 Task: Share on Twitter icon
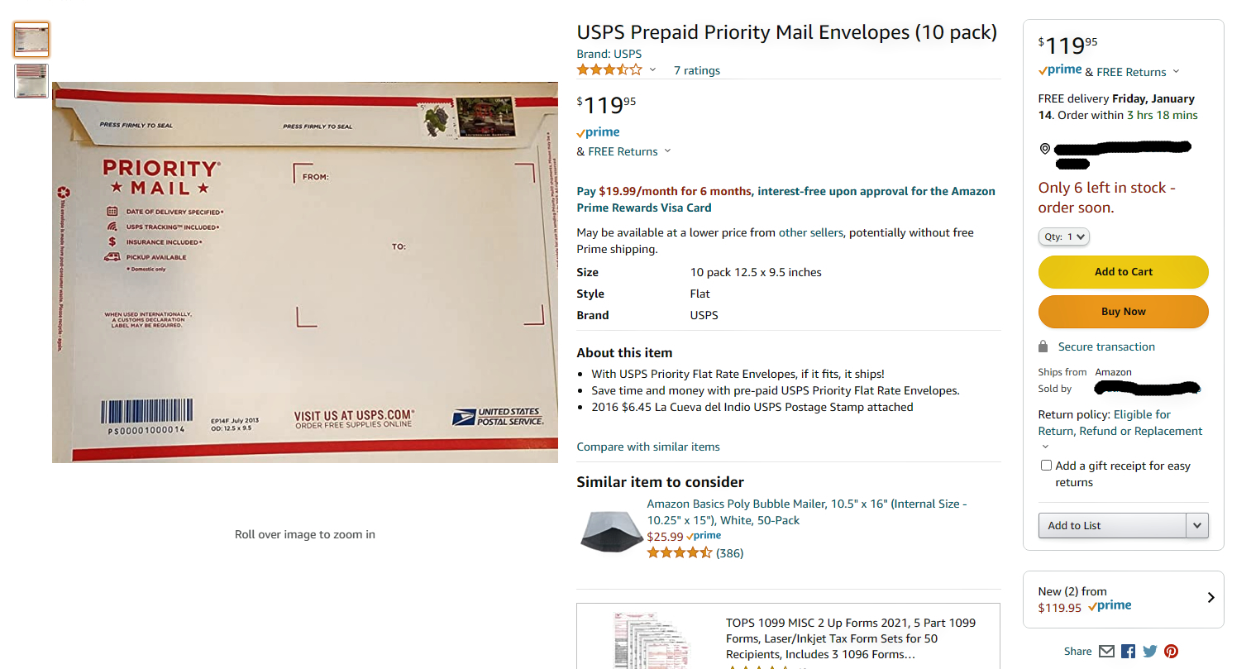tap(1149, 652)
